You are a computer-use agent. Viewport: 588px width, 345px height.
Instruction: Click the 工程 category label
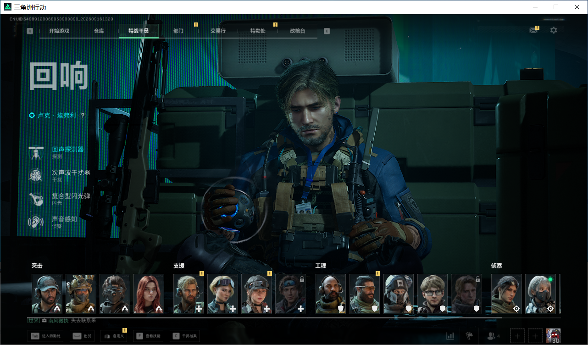point(321,266)
